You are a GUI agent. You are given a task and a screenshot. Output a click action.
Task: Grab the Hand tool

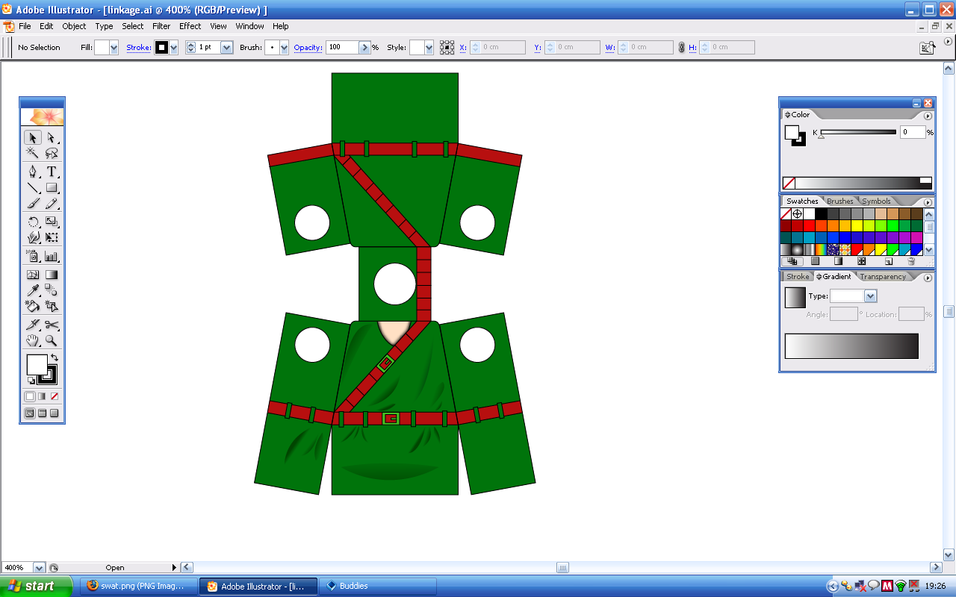(x=32, y=341)
